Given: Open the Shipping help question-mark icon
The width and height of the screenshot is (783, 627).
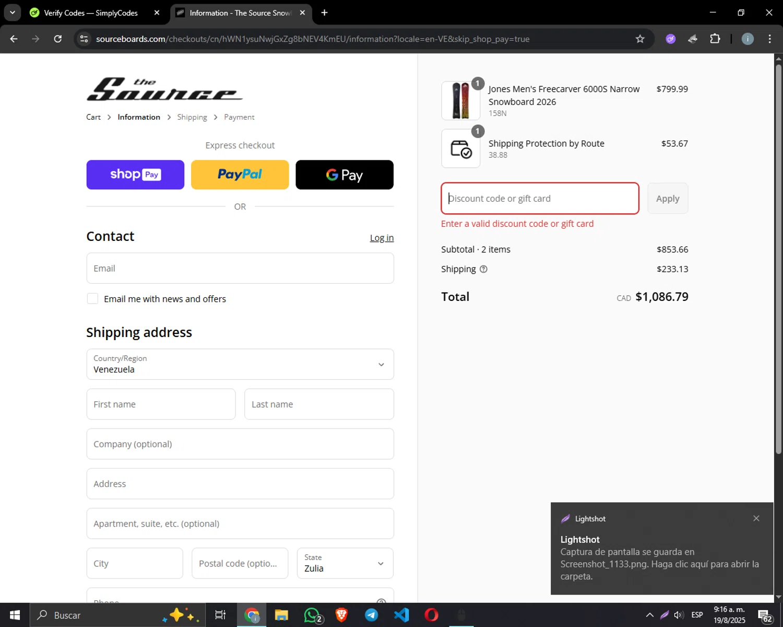Looking at the screenshot, I should [x=483, y=269].
